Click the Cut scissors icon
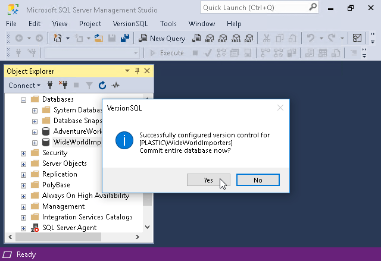Screen dimensions: 381x261 click(x=267, y=38)
